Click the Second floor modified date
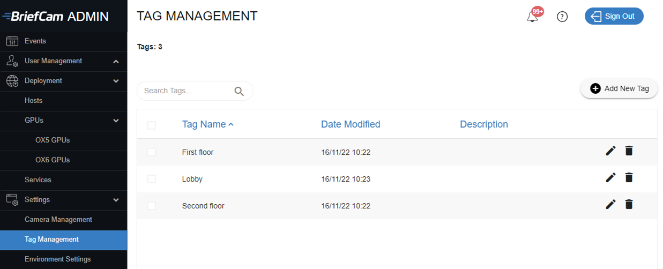The width and height of the screenshot is (663, 269). coord(346,206)
